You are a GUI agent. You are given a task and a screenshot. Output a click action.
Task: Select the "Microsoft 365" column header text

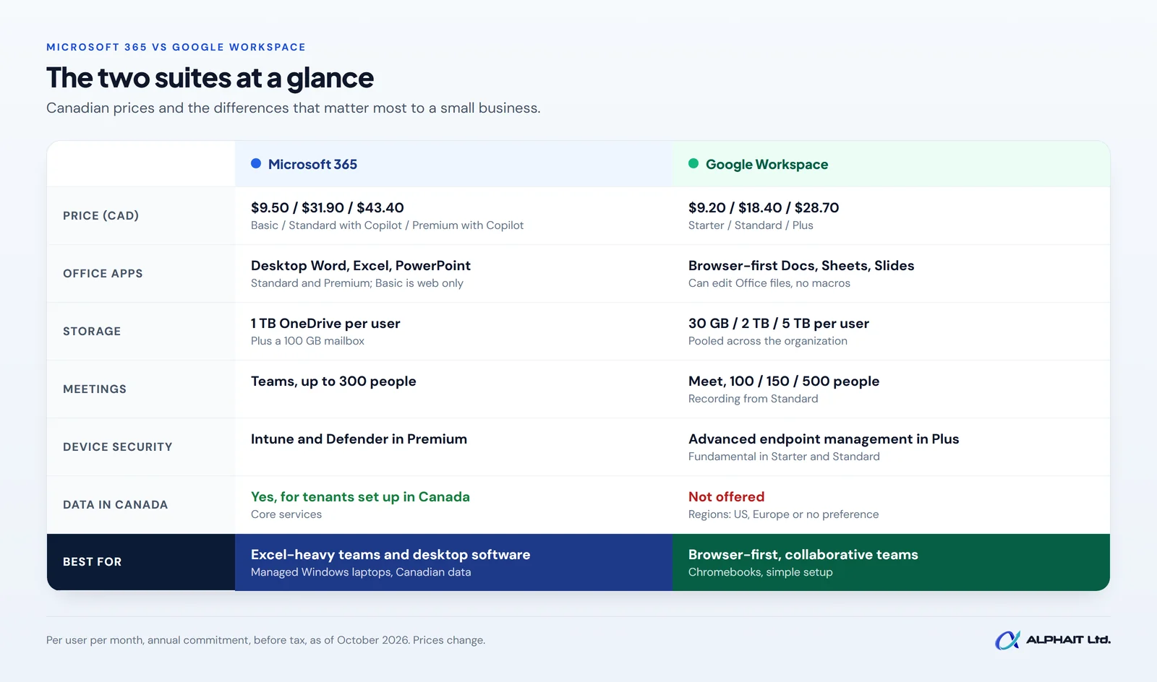click(x=312, y=164)
